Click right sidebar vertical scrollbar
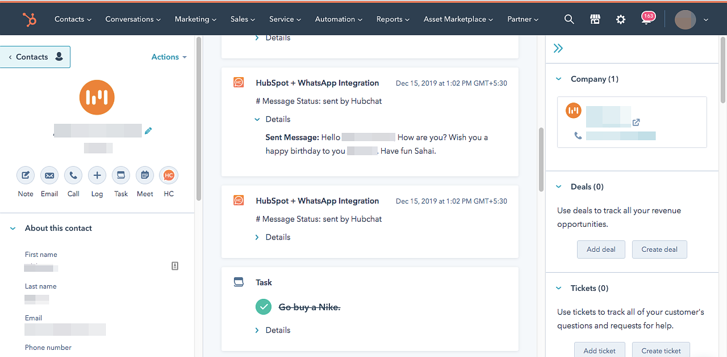 click(x=723, y=70)
